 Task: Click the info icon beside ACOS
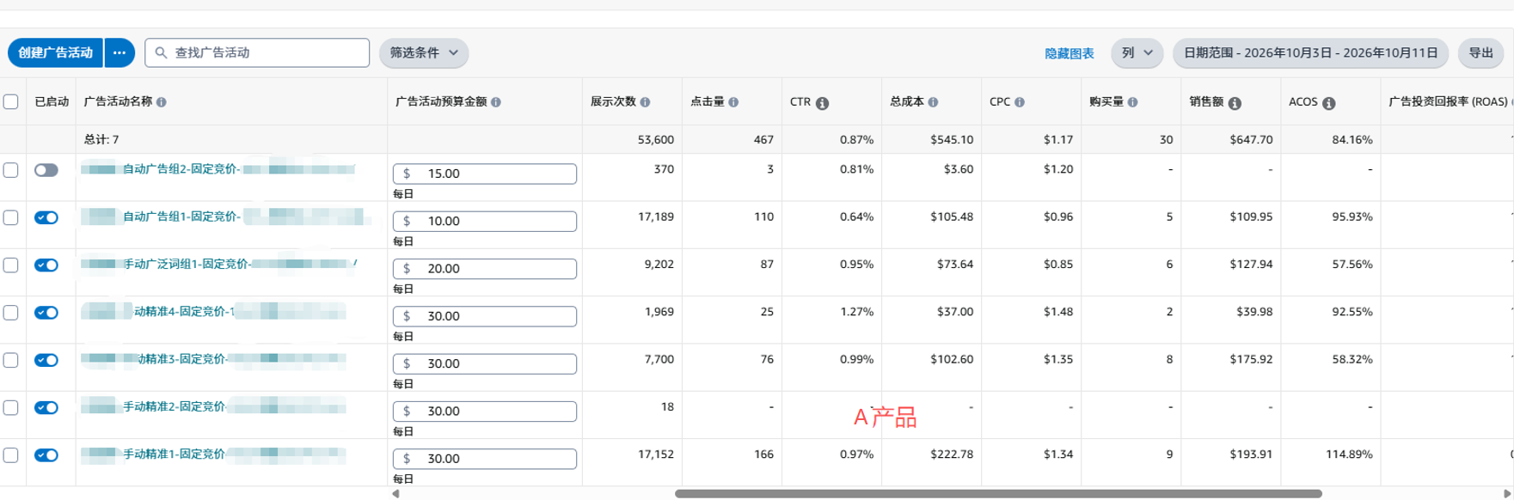click(x=1328, y=103)
